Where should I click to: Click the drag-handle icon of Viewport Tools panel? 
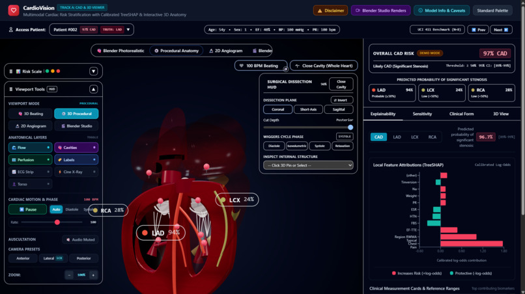(10, 89)
